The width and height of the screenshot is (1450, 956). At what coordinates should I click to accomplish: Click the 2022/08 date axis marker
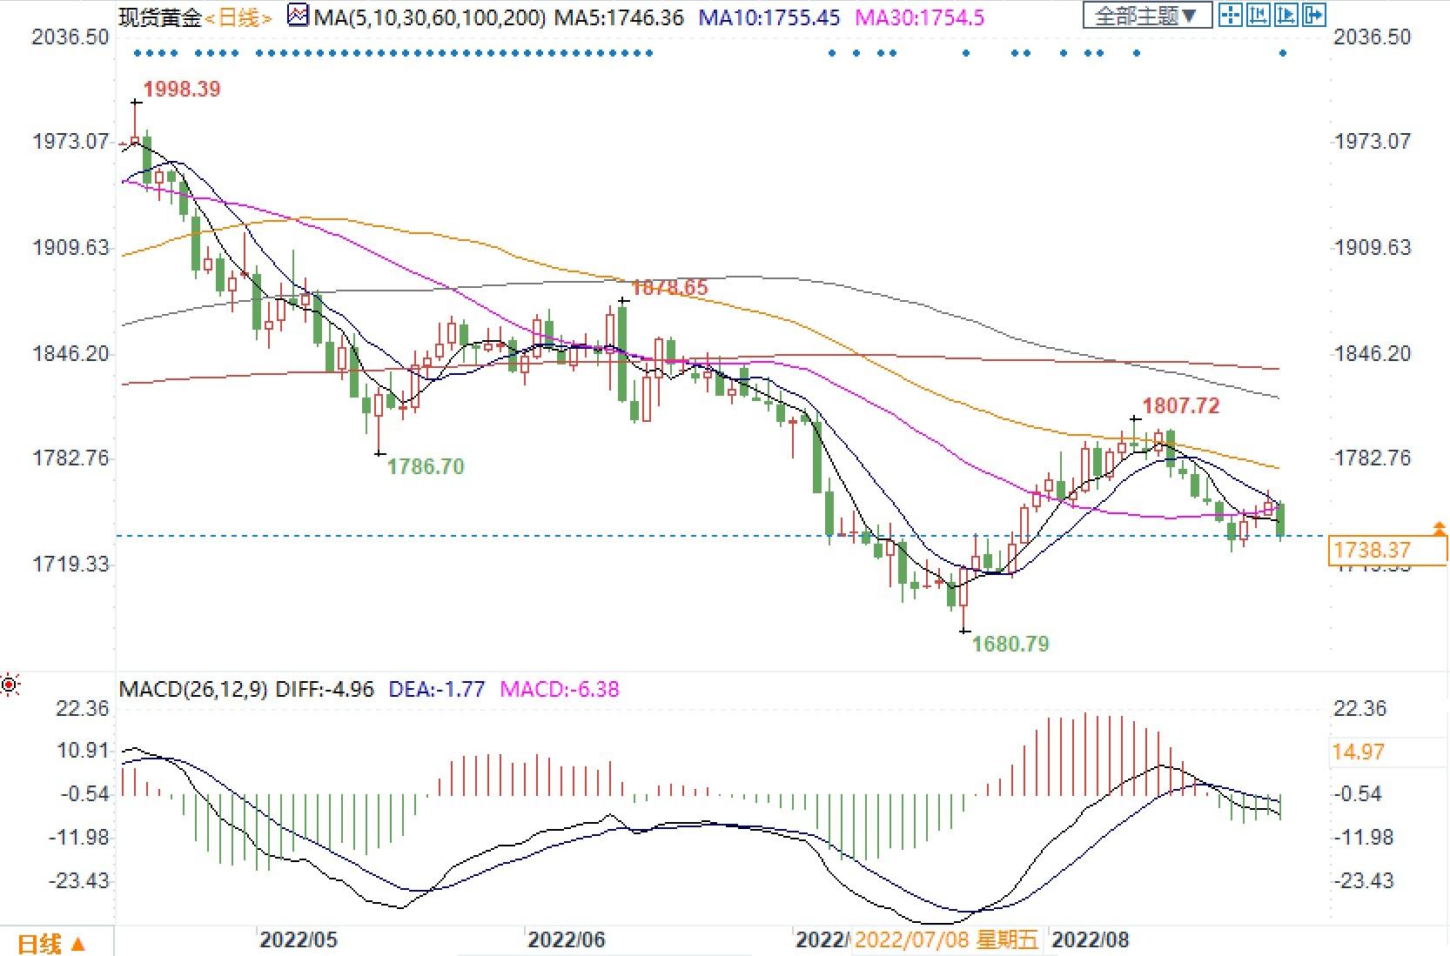1090,939
